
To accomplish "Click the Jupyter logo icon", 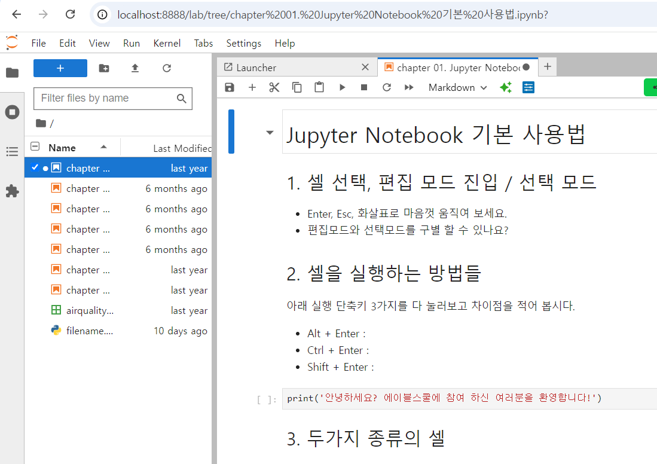I will pyautogui.click(x=12, y=42).
